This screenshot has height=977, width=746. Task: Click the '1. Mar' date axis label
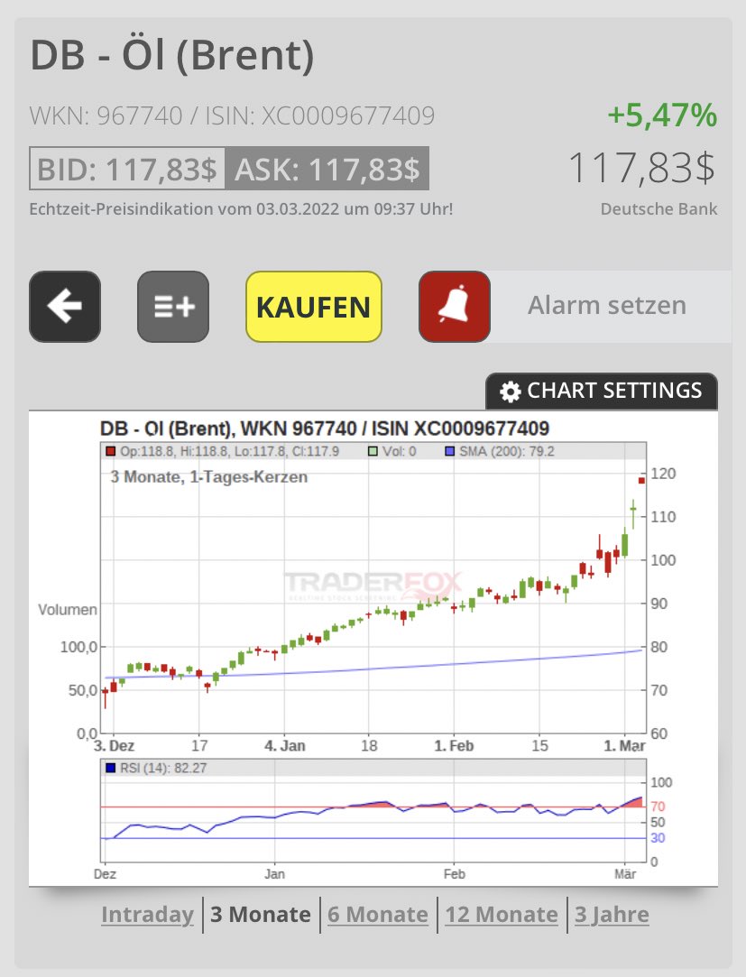(624, 746)
